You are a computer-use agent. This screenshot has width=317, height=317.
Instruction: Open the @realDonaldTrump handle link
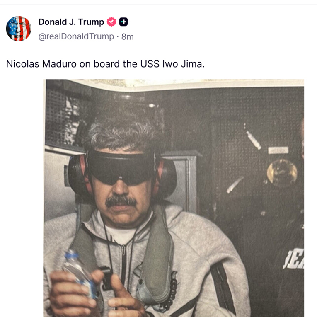(76, 36)
